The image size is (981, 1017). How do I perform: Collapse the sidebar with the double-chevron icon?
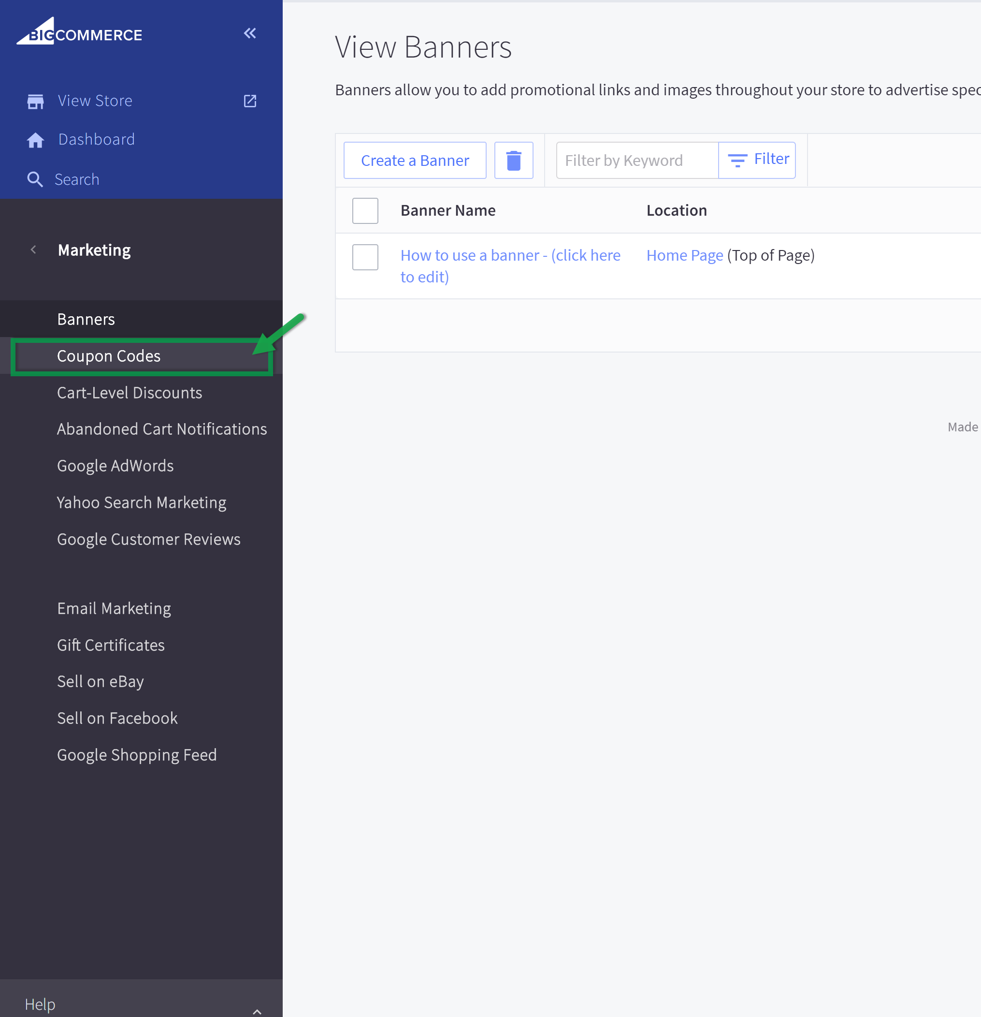click(250, 33)
